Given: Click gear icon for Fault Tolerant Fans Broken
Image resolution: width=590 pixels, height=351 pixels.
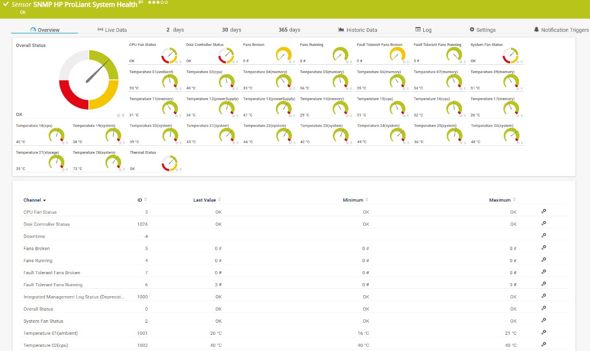Looking at the screenshot, I should (543, 272).
